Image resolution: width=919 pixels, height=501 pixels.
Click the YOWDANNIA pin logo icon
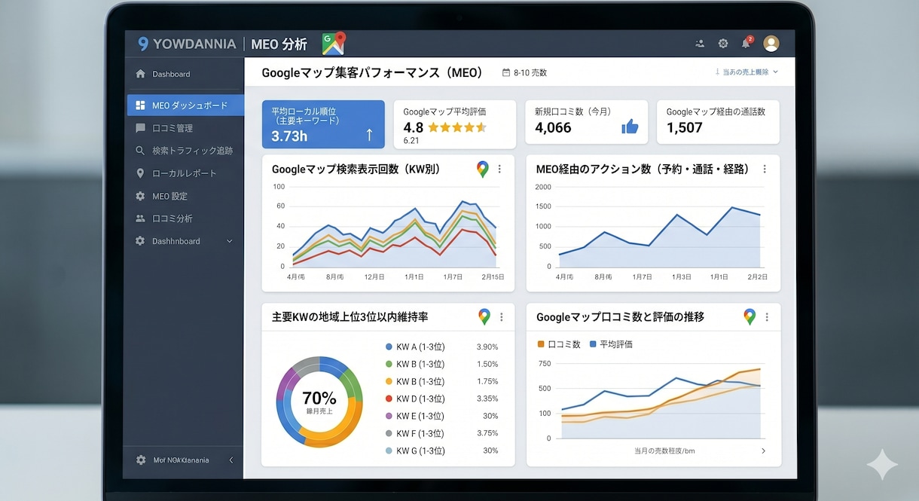[143, 44]
